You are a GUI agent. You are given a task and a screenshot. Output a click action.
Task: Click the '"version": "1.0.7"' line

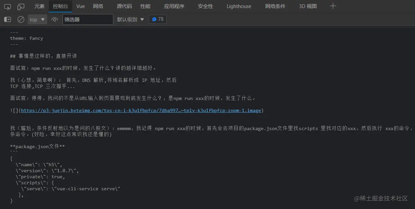pos(47,171)
